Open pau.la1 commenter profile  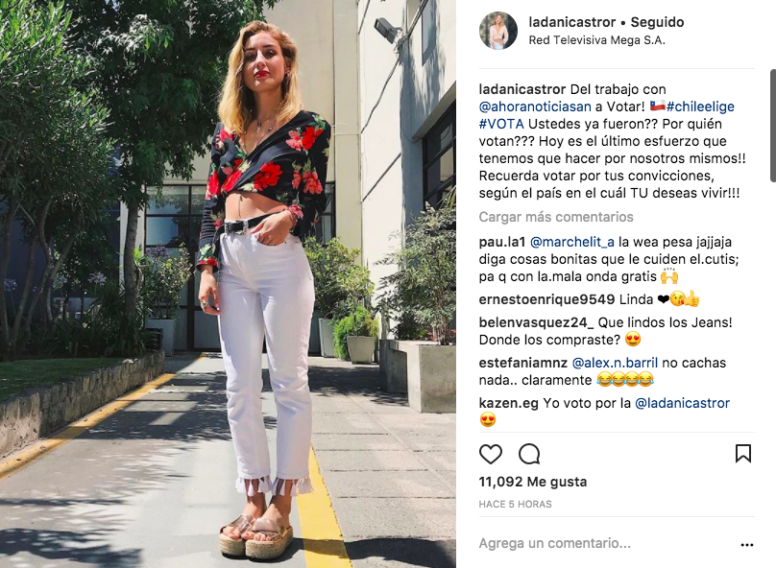coord(502,242)
